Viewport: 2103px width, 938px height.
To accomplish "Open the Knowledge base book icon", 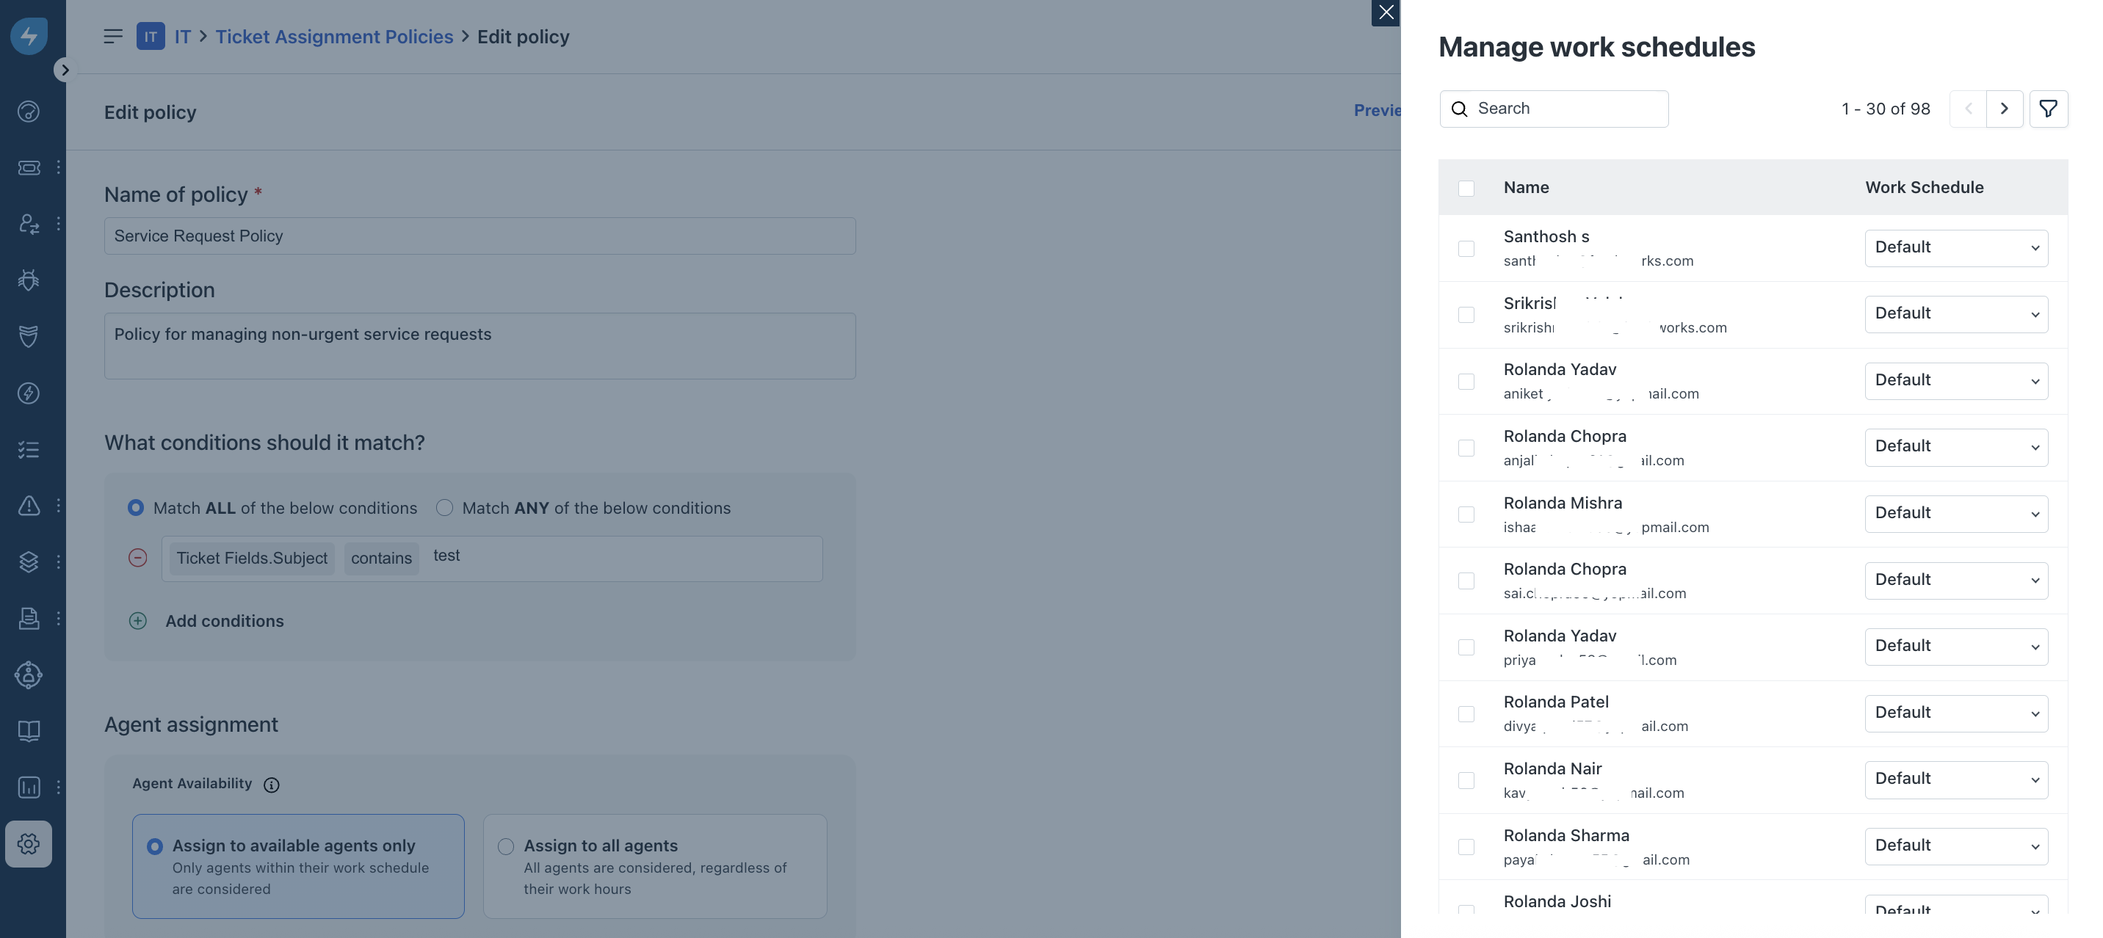I will [x=29, y=730].
